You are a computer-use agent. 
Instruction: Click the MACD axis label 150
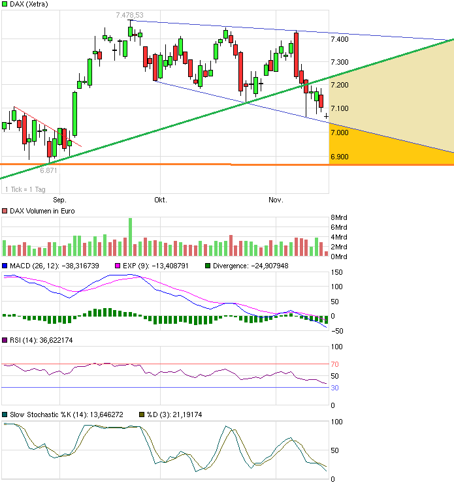[x=336, y=272]
